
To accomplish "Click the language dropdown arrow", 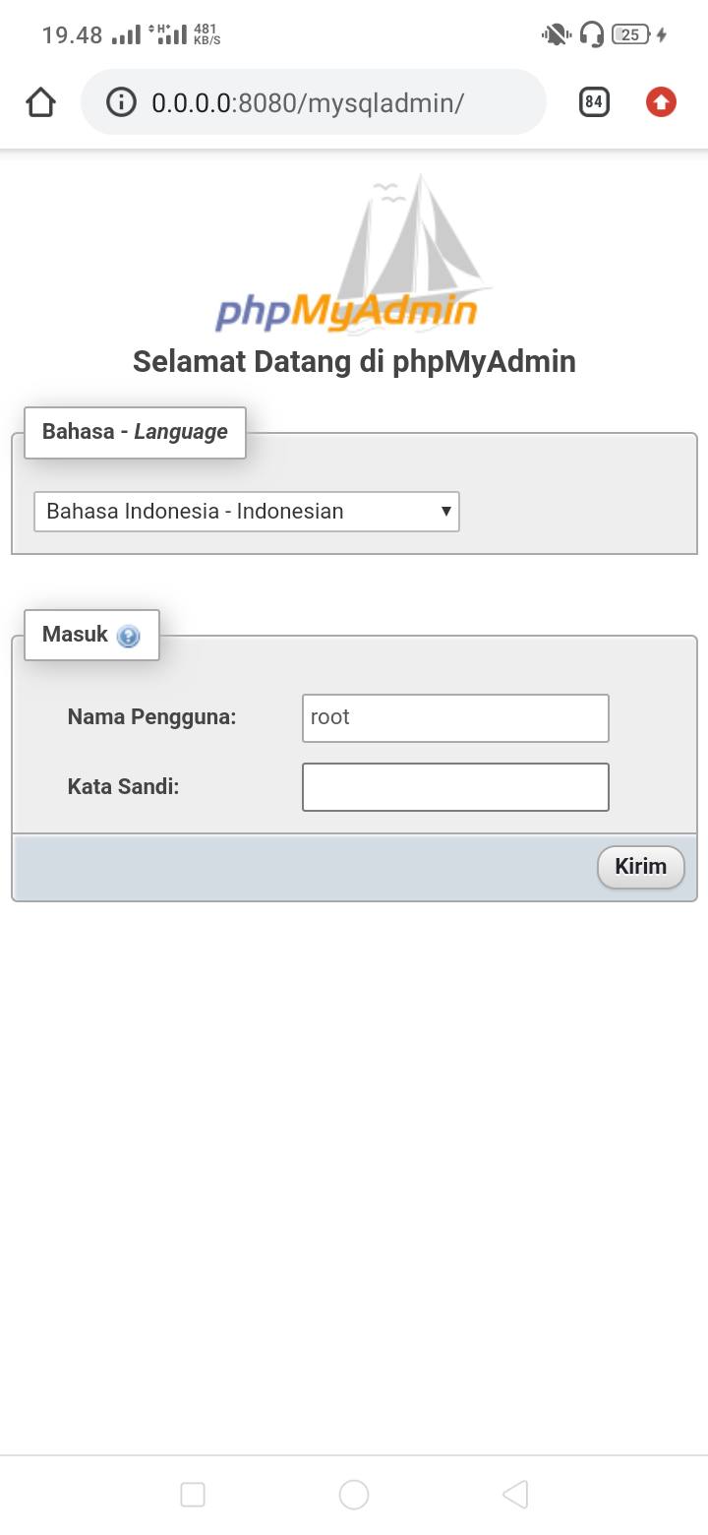I will pyautogui.click(x=445, y=511).
